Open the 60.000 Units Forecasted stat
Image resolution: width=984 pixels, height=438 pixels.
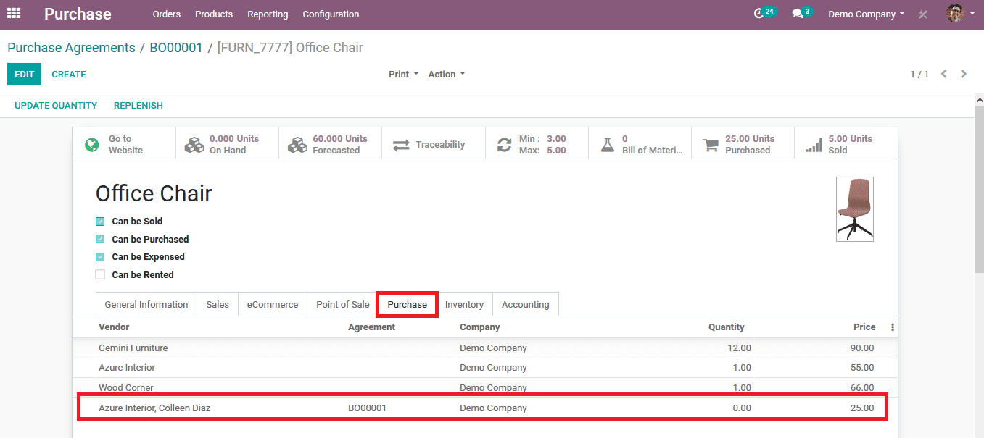point(330,144)
